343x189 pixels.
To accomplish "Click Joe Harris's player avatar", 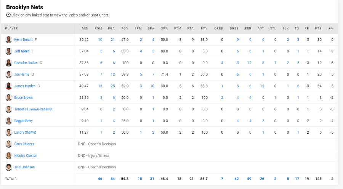I will [9, 74].
